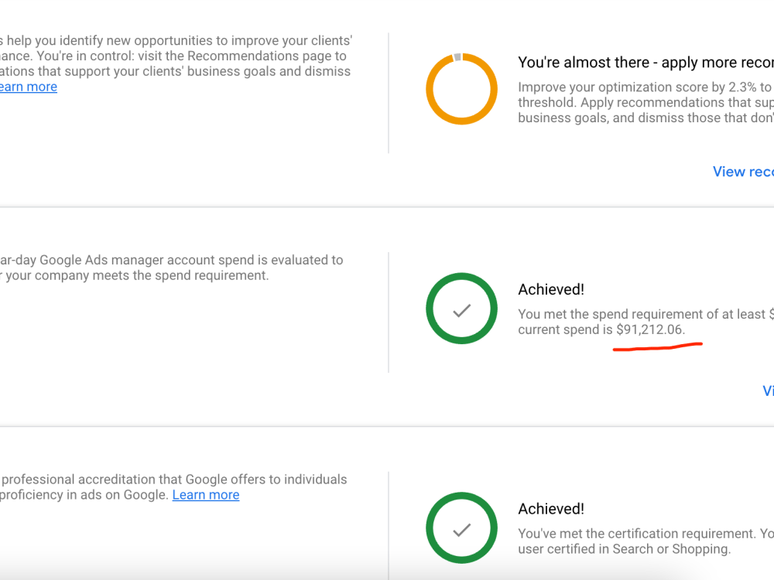Open the Learn more link under optimization description
This screenshot has width=774, height=580.
tap(28, 87)
